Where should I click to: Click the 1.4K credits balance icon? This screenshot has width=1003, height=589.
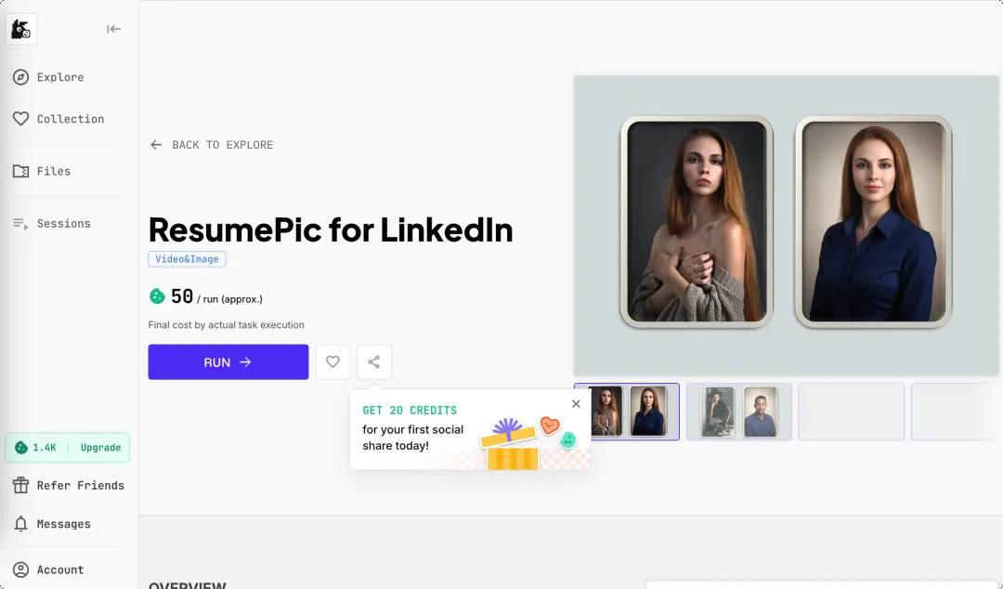[x=20, y=448]
